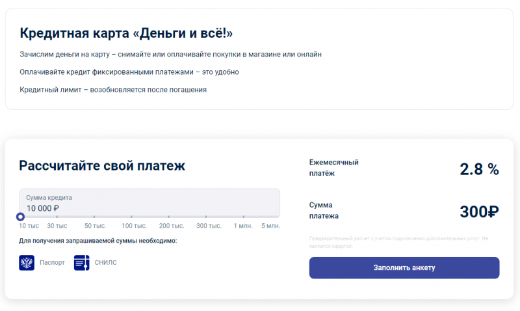This screenshot has height=311, width=520.
Task: Select the 300 тыс. label
Action: coord(209,226)
